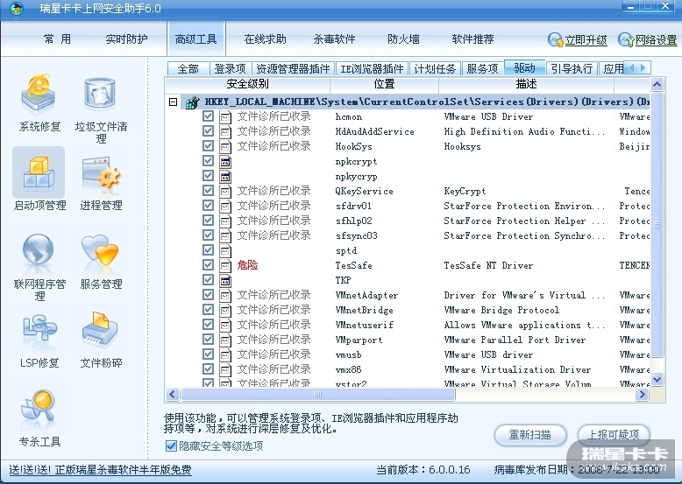Sort by 安全级别 column header
Viewport: 682px width, 484px height.
pos(247,84)
